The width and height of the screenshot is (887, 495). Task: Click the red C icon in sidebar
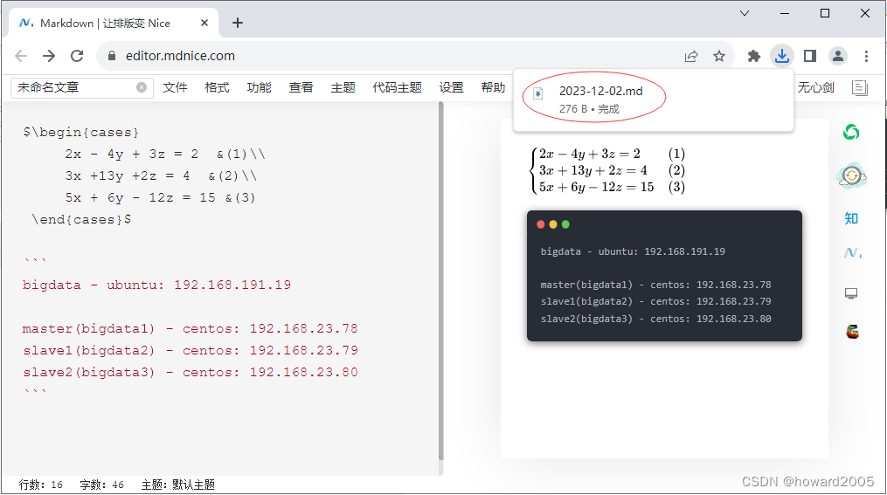pyautogui.click(x=853, y=332)
